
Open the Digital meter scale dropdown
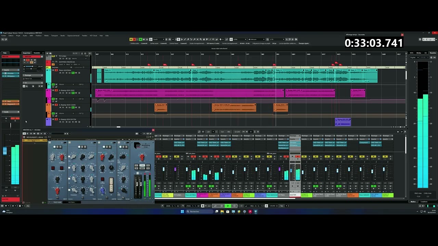pyautogui.click(x=414, y=57)
